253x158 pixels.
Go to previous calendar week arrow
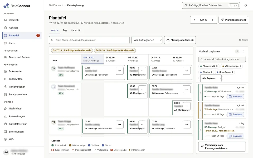point(194,20)
